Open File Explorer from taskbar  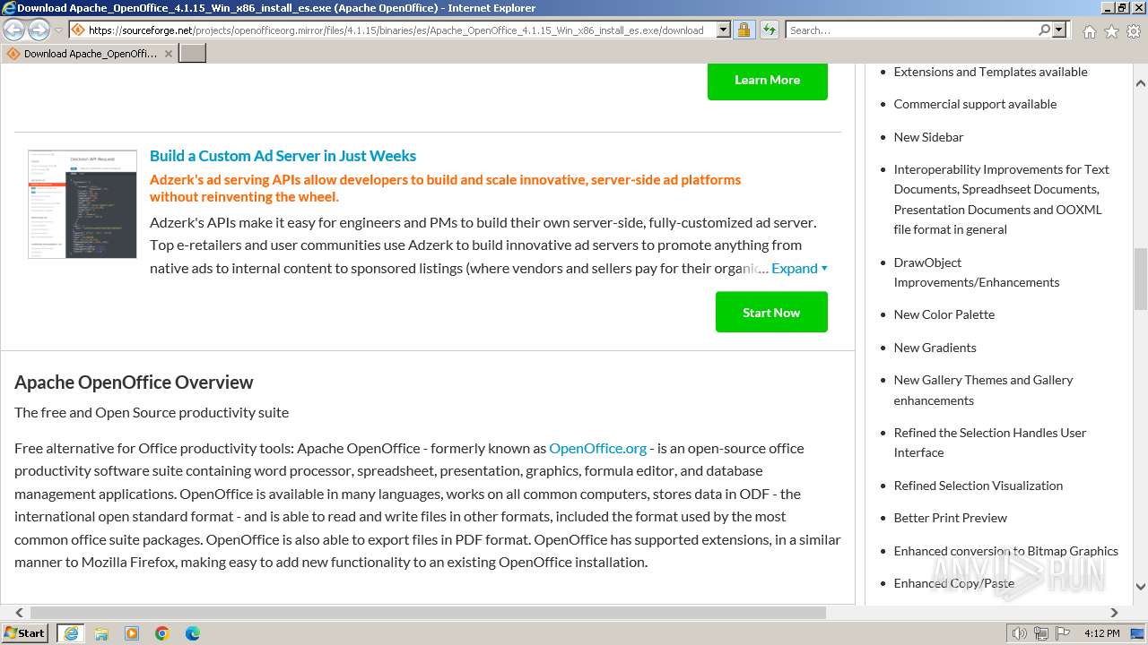coord(101,633)
